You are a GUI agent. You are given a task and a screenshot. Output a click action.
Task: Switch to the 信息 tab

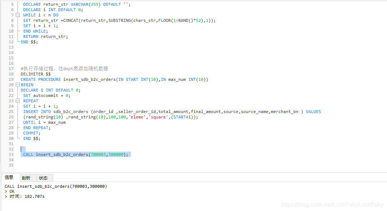(x=9, y=177)
